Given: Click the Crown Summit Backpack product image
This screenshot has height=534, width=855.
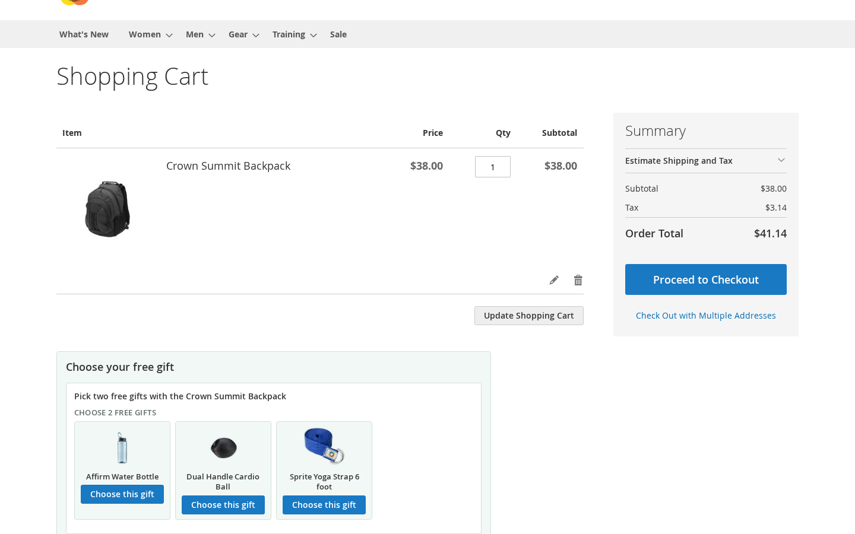Looking at the screenshot, I should [107, 209].
